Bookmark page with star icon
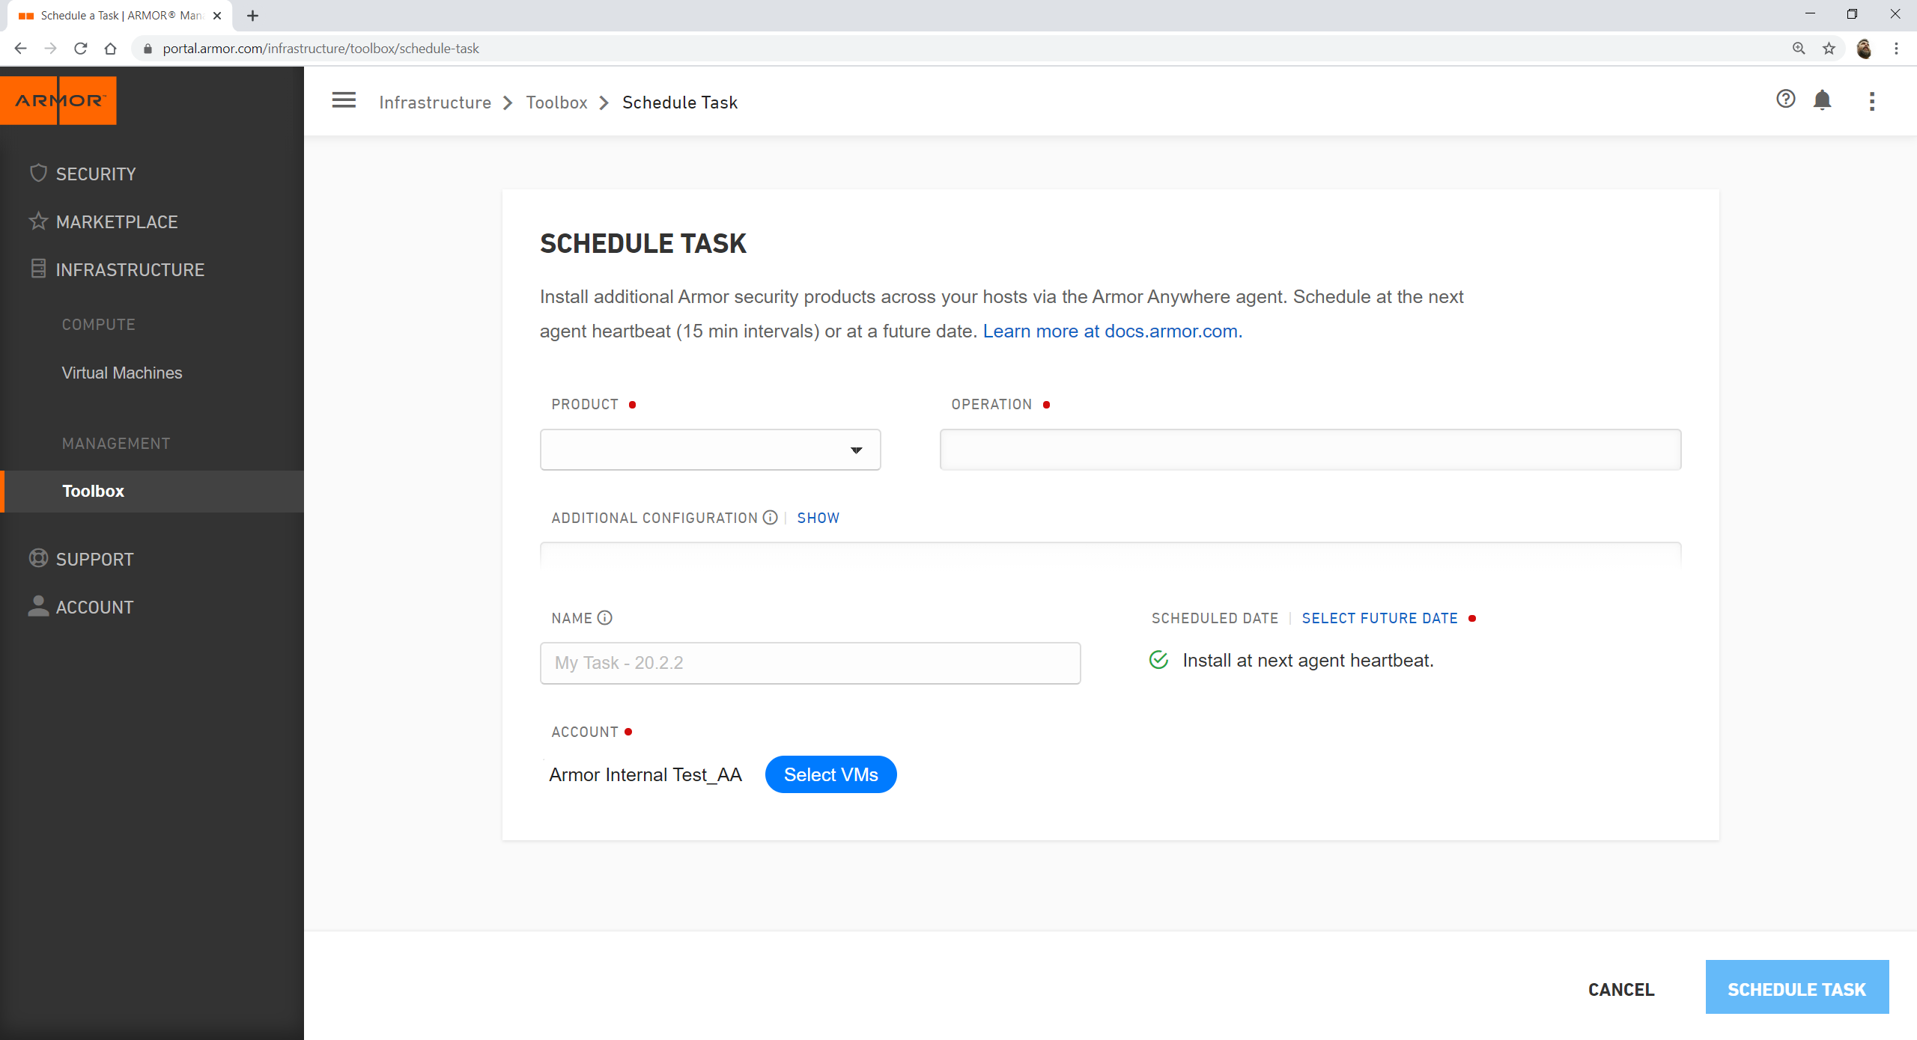Screen dimensions: 1917x1040 (x=1829, y=49)
